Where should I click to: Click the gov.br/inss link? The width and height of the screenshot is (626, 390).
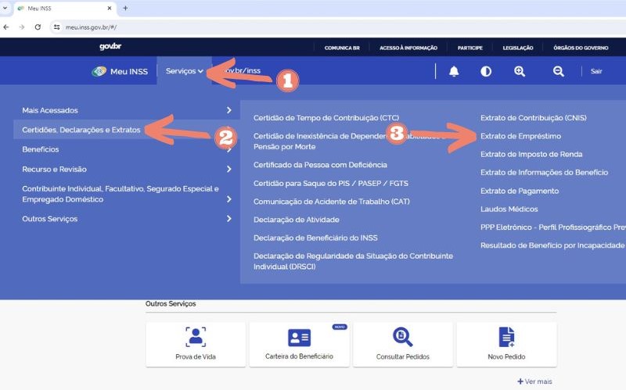tap(242, 70)
